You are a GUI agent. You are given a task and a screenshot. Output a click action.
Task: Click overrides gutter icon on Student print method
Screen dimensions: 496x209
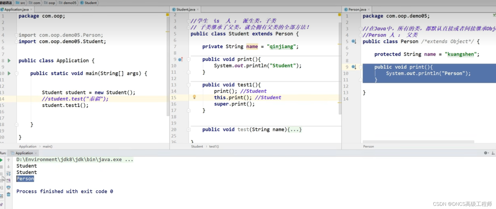click(181, 59)
